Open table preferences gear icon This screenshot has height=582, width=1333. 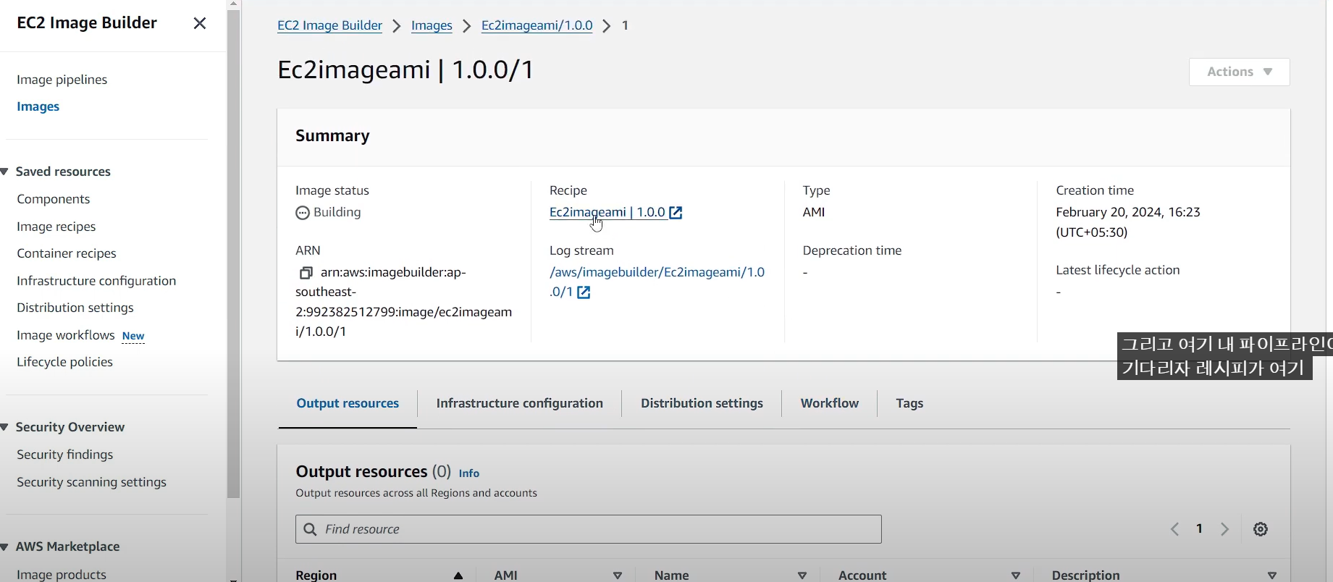tap(1261, 529)
